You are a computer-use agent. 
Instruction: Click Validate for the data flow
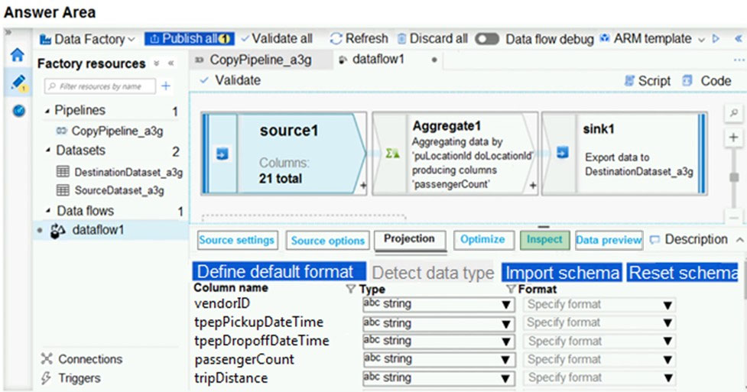pos(231,80)
